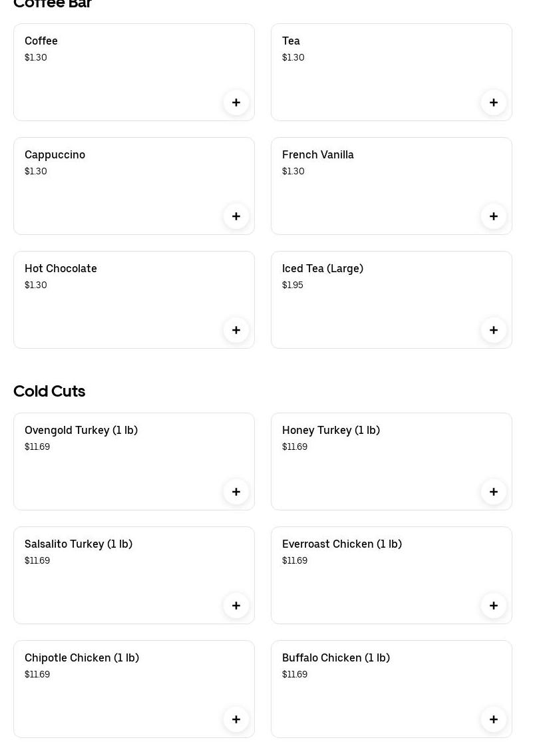
Task: Open the Iced Tea (Large) item title
Action: [x=323, y=269]
